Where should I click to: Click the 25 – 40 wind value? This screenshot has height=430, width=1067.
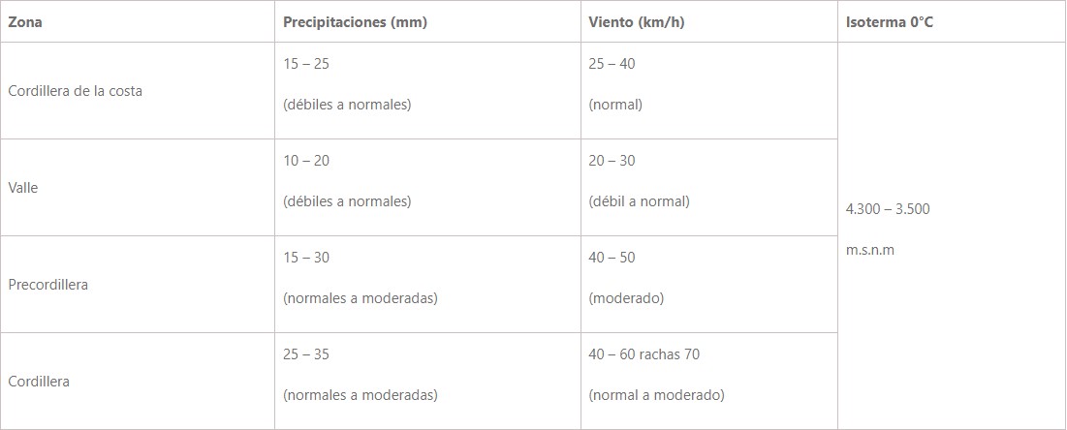[x=612, y=64]
